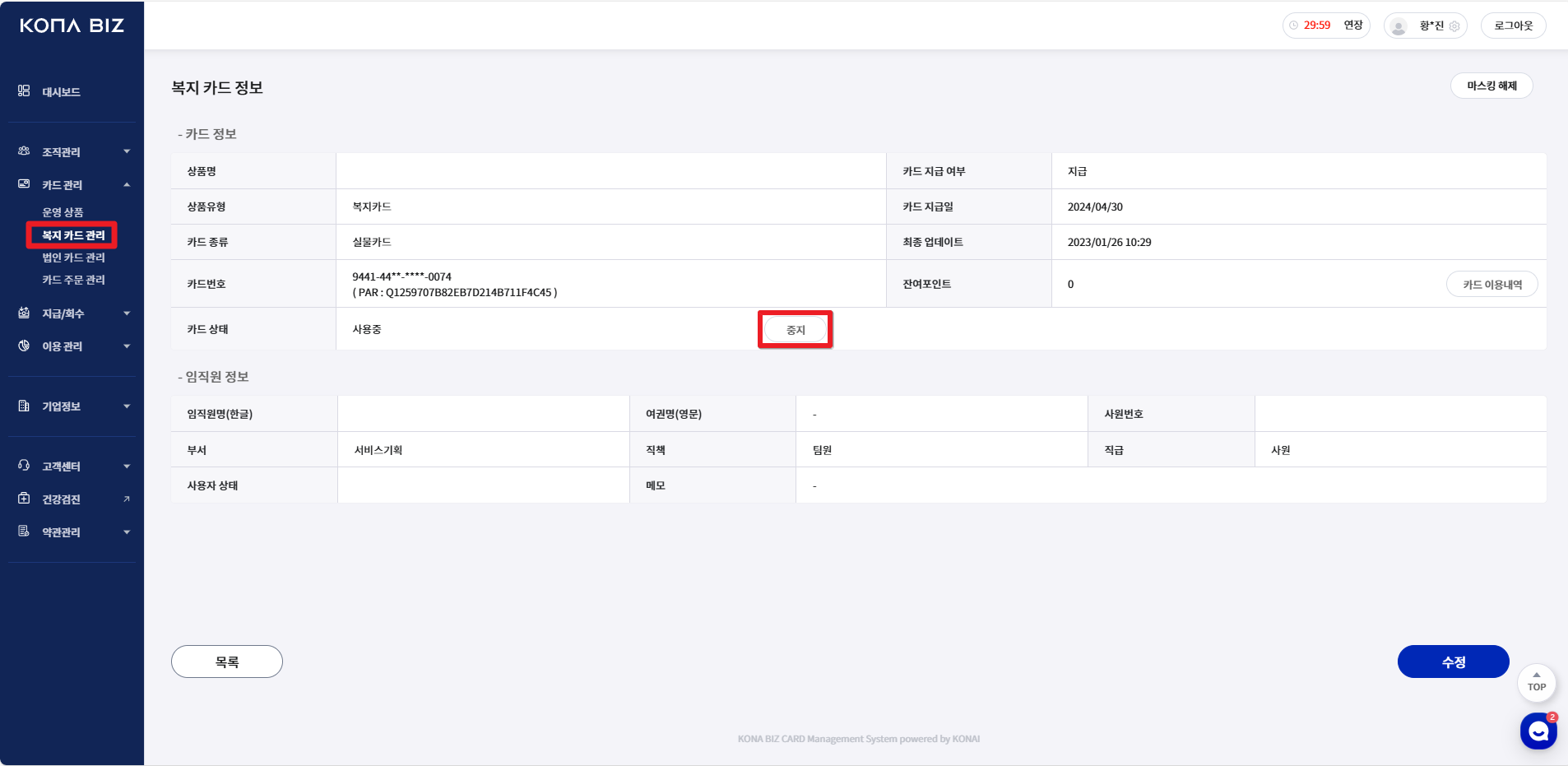1568x766 pixels.
Task: Click the 건강검진 external link icon
Action: [127, 499]
